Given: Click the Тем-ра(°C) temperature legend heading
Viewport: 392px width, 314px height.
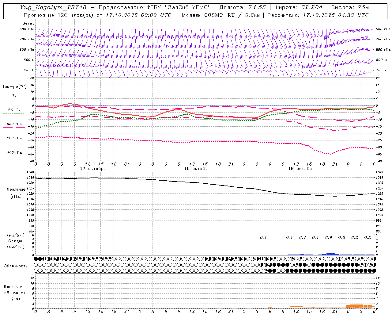Looking at the screenshot, I should click(14, 87).
